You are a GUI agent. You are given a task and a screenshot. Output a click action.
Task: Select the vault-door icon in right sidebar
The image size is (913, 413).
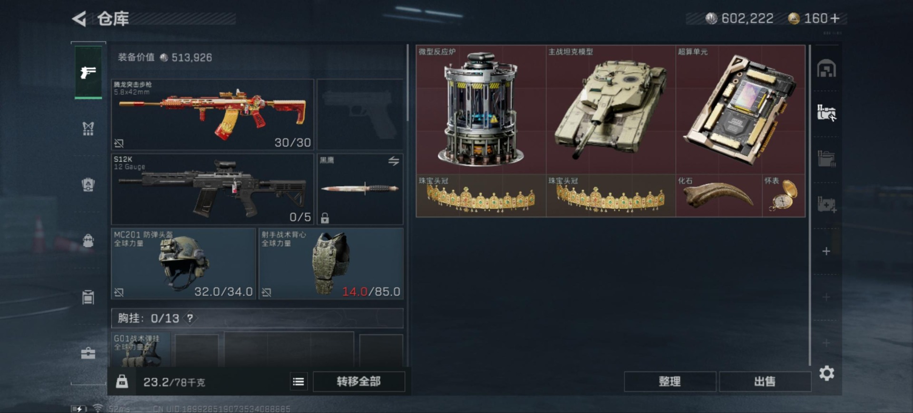pos(826,69)
